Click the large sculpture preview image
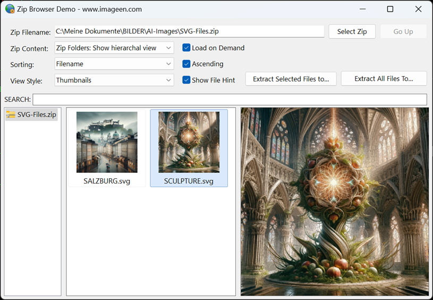Image resolution: width=433 pixels, height=300 pixels. tap(335, 202)
